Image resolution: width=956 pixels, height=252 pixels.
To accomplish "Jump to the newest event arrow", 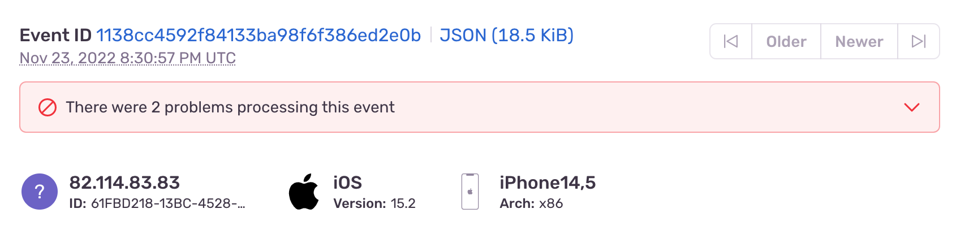I will 919,41.
